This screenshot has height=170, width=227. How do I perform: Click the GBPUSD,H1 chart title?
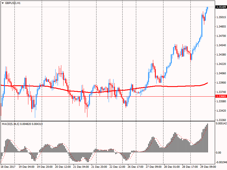point(13,3)
